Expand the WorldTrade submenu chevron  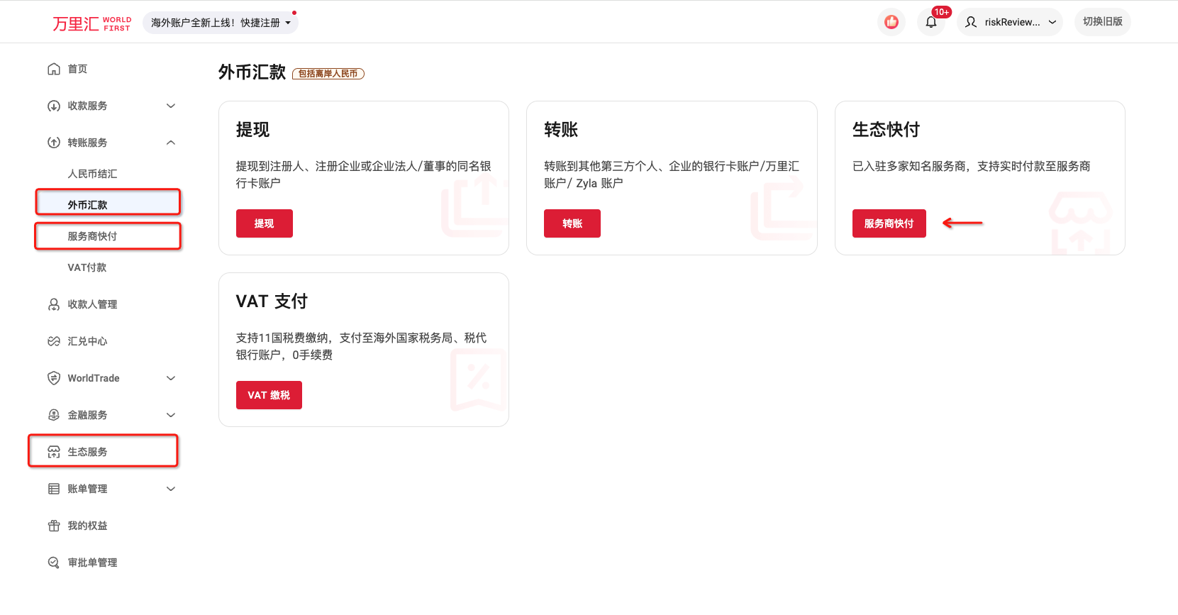pyautogui.click(x=170, y=378)
